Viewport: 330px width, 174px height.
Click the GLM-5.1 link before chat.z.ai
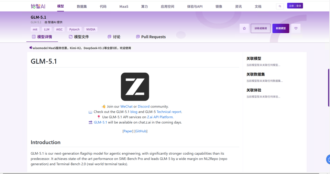(x=100, y=122)
